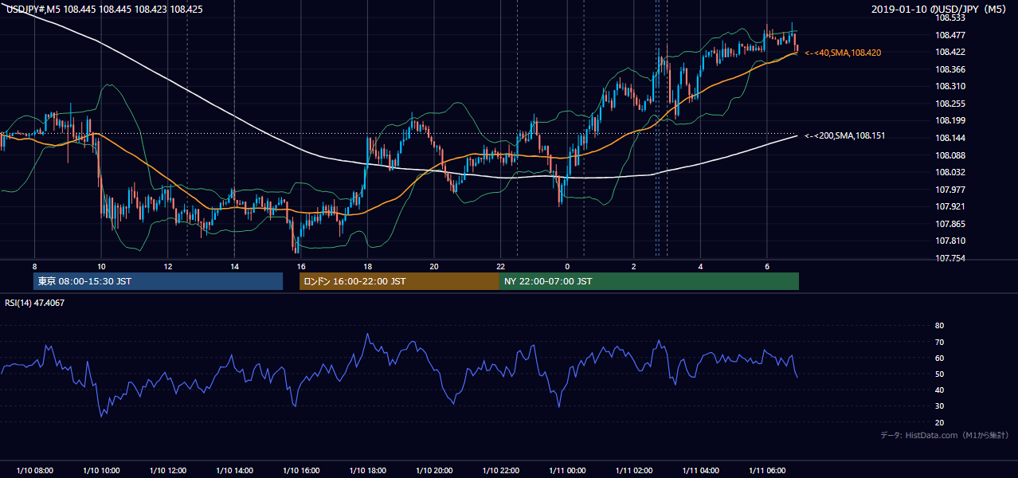Click price axis value 107.754
The height and width of the screenshot is (478, 1018).
[950, 258]
